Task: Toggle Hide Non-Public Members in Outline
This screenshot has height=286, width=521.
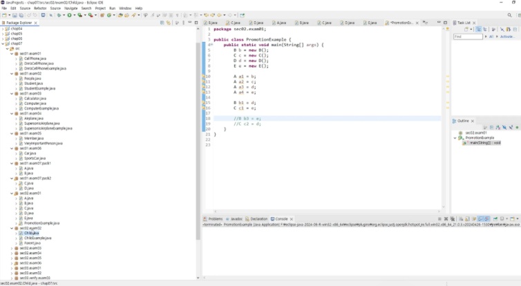Action: (x=517, y=127)
